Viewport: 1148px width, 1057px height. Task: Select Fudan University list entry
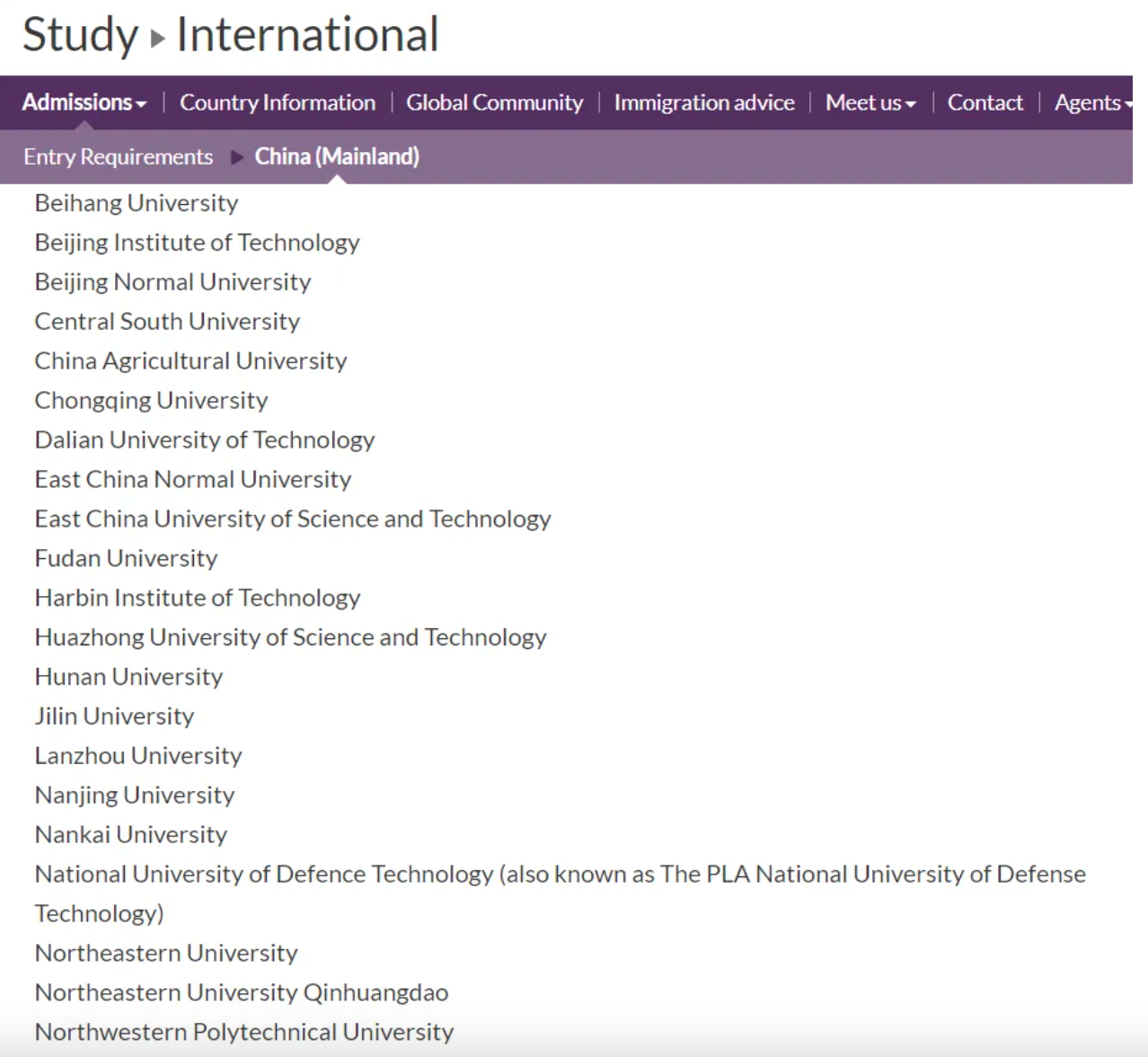pos(126,558)
